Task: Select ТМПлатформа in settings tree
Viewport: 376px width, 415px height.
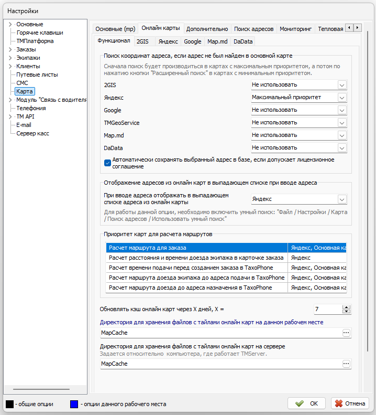Action: [35, 41]
